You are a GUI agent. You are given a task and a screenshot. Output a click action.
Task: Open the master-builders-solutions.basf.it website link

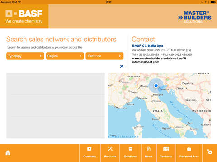click(x=159, y=58)
